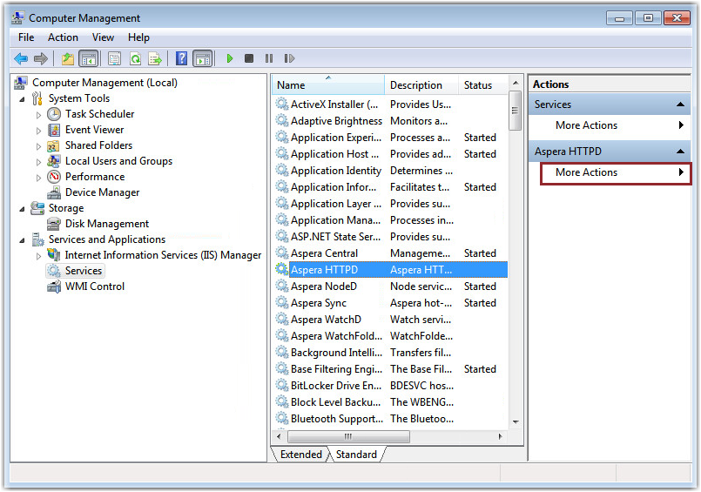This screenshot has height=492, width=701.
Task: Click the horizontal scrollbar right arrow
Action: tap(500, 436)
